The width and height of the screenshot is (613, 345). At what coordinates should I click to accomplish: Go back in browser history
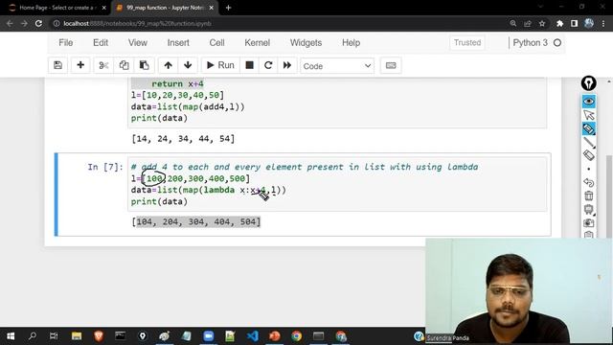pos(10,23)
